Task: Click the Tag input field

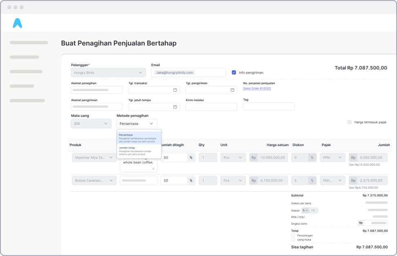Action: (x=268, y=107)
